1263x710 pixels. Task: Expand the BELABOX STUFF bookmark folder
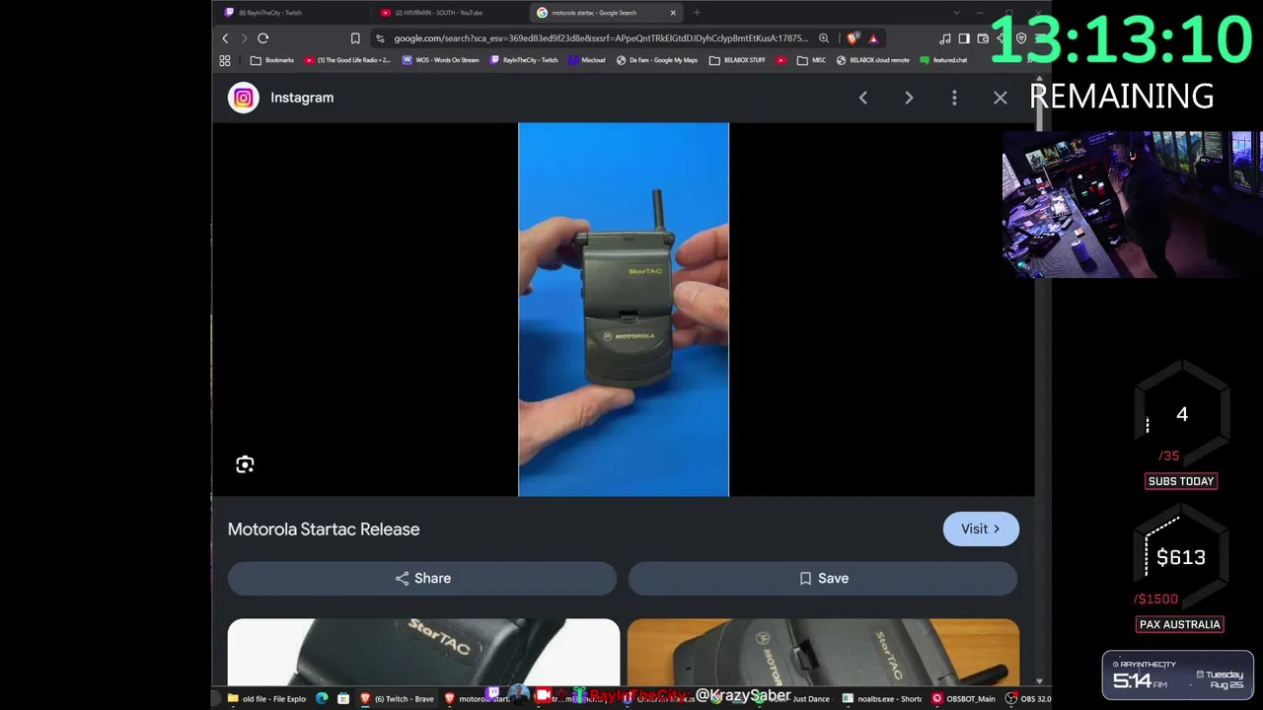click(x=737, y=60)
